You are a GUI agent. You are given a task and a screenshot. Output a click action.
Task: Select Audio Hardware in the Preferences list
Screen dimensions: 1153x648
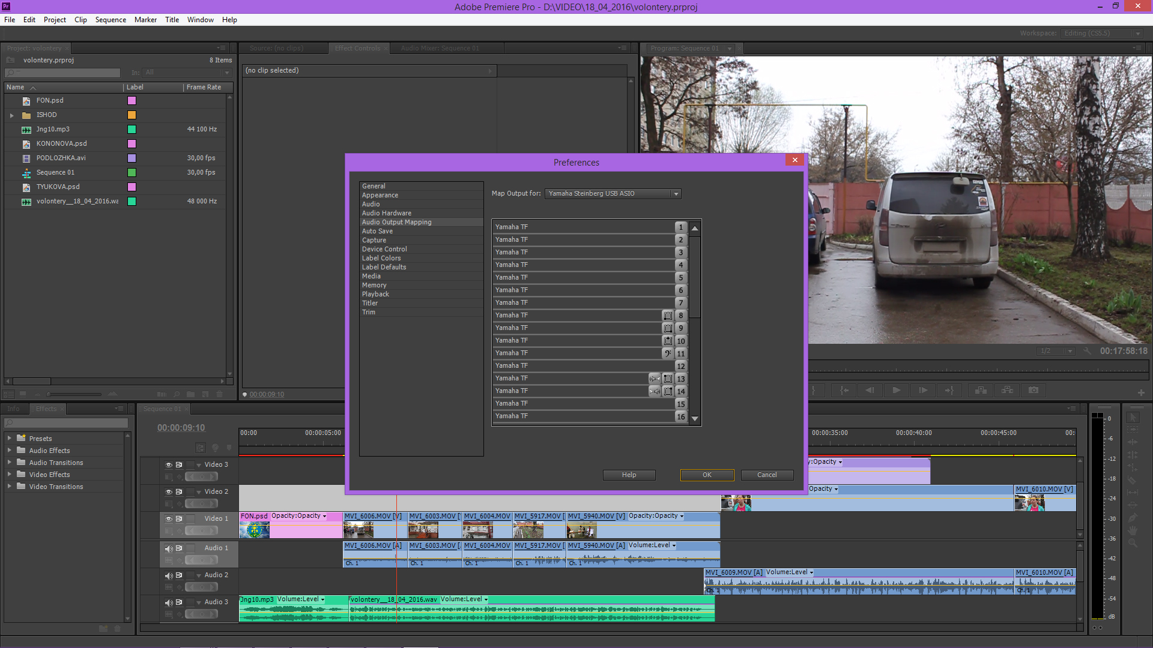coord(386,213)
